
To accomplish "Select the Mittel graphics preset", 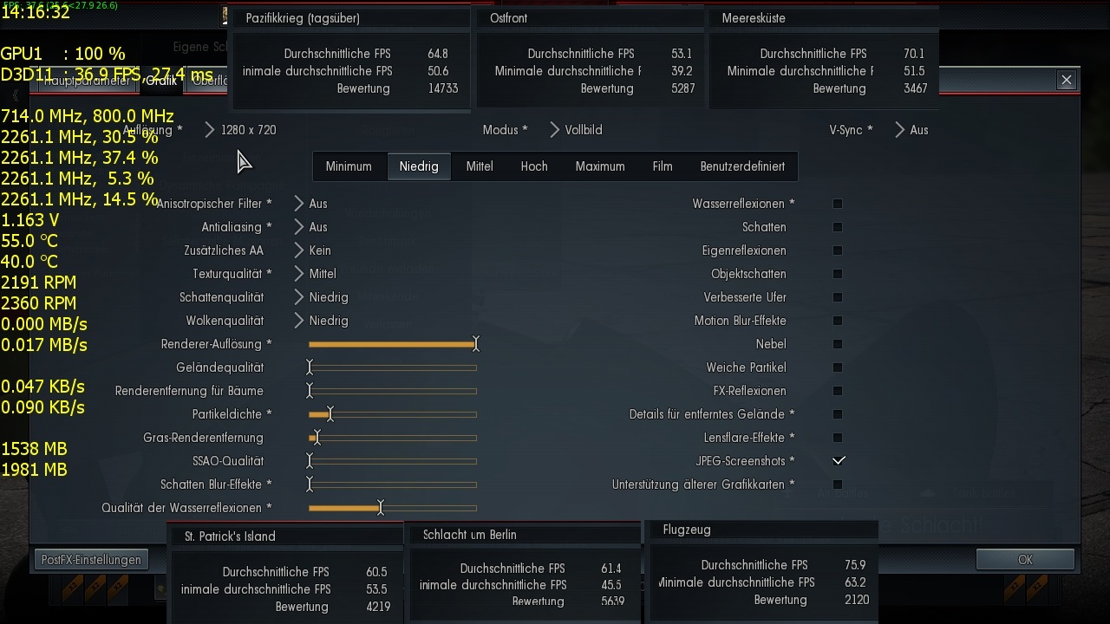I will 480,166.
